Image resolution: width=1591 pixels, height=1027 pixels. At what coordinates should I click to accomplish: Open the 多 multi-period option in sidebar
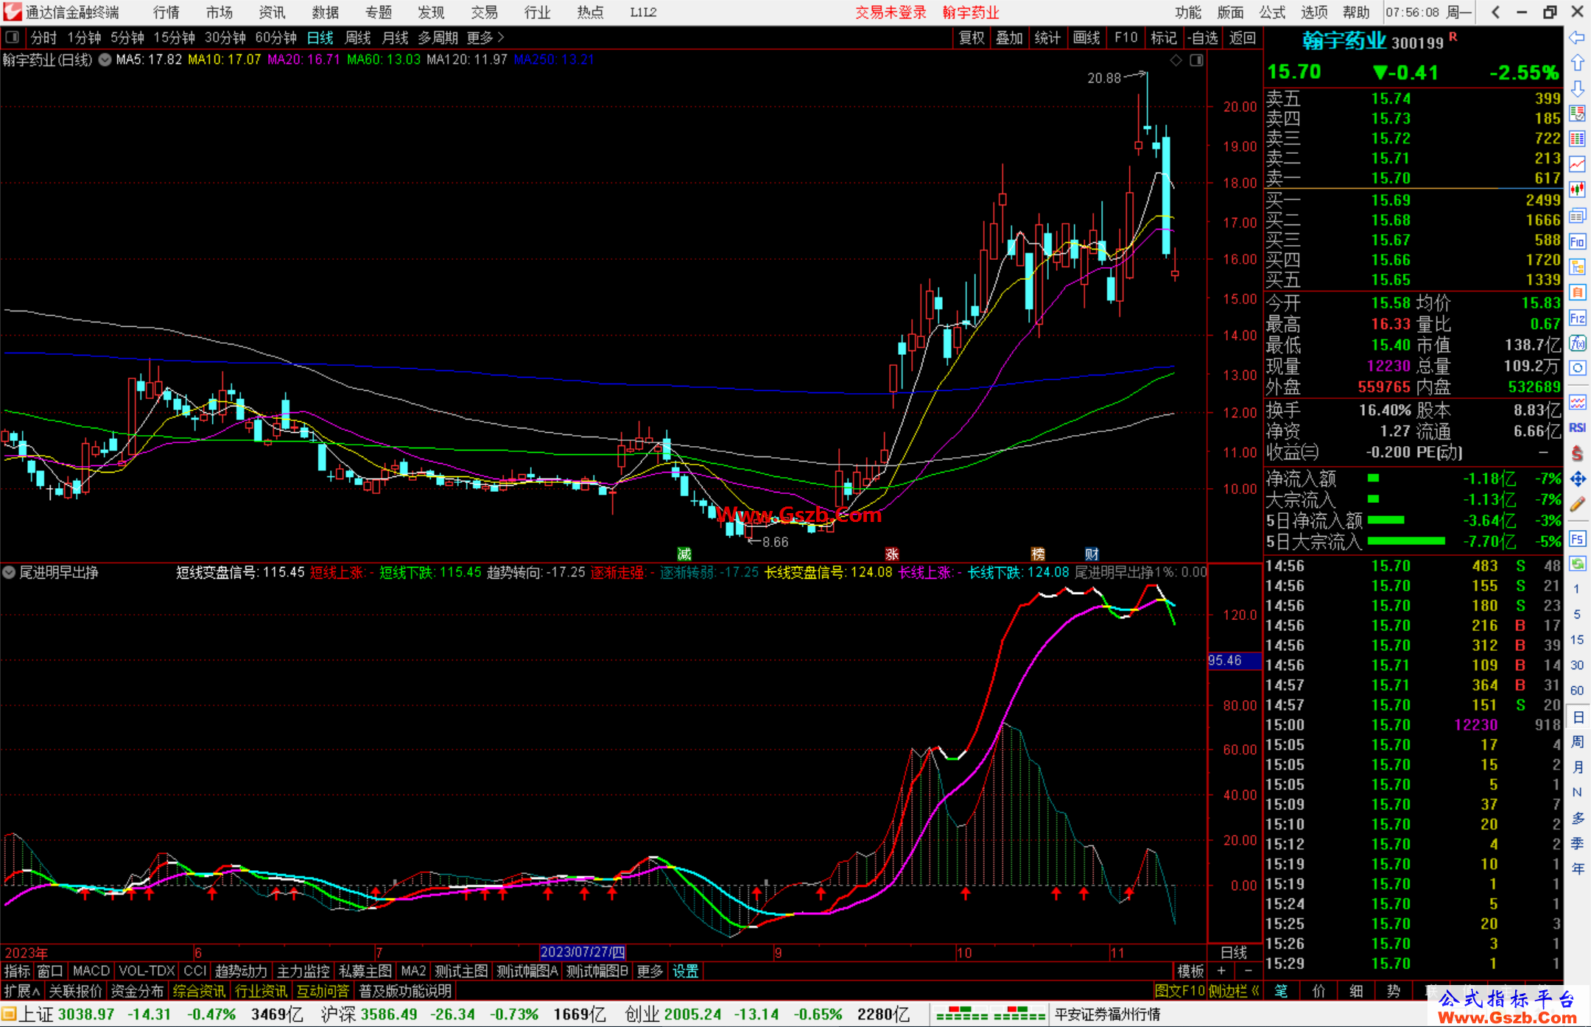point(1577,818)
